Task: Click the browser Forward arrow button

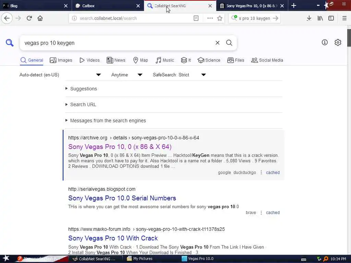Action: pos(18,18)
